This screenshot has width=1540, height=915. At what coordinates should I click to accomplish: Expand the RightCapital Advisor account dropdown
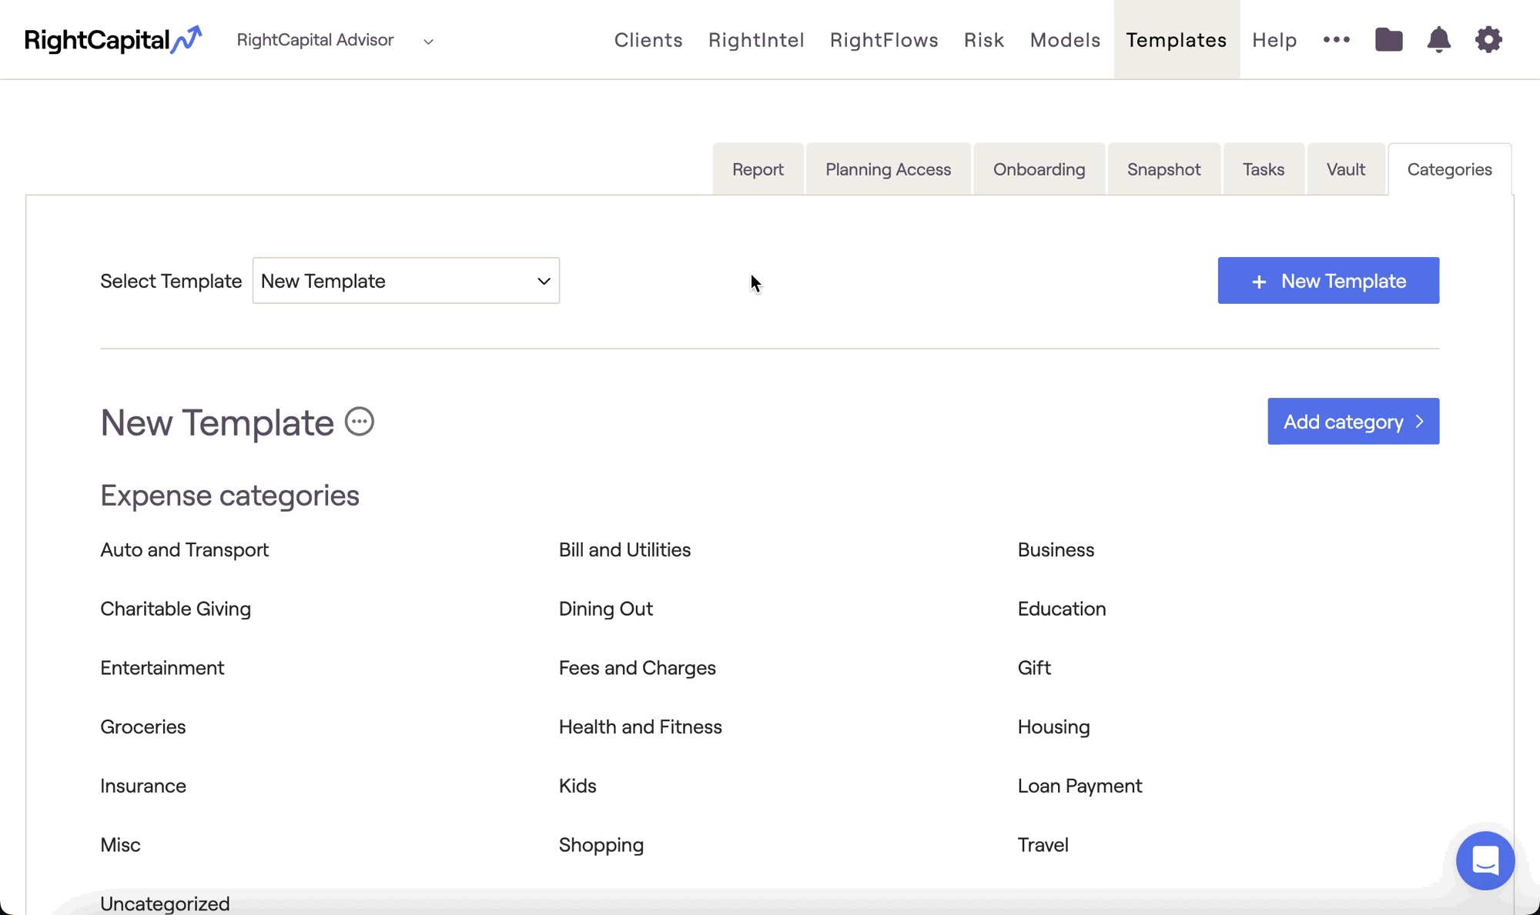(x=335, y=40)
